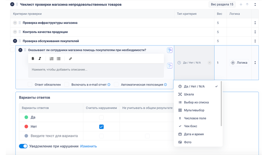Click drag handle of Проверка обслуживания покупателей

coord(19,41)
